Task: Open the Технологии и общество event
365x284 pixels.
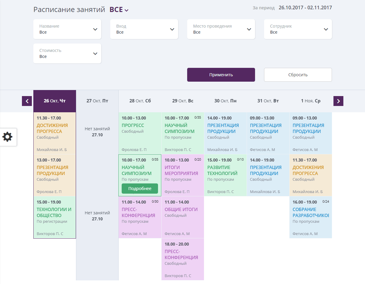Action: click(54, 212)
